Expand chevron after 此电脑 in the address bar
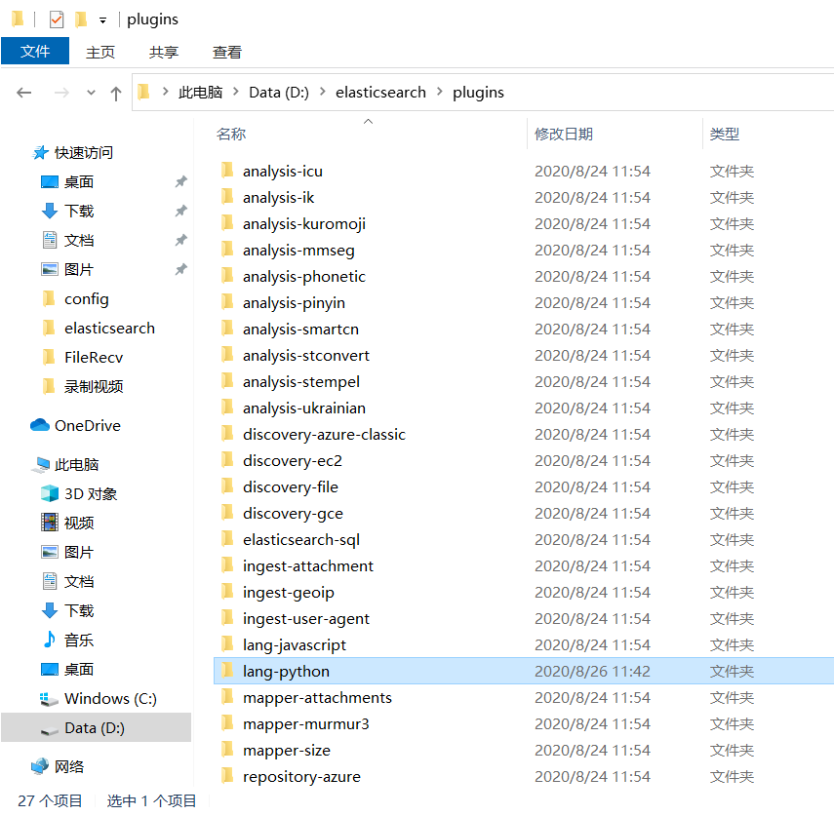The image size is (834, 816). (x=236, y=92)
